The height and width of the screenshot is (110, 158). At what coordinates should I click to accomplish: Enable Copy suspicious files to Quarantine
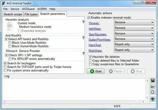point(90,64)
